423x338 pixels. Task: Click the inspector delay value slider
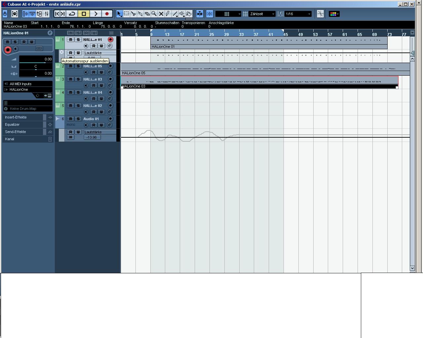pos(36,73)
